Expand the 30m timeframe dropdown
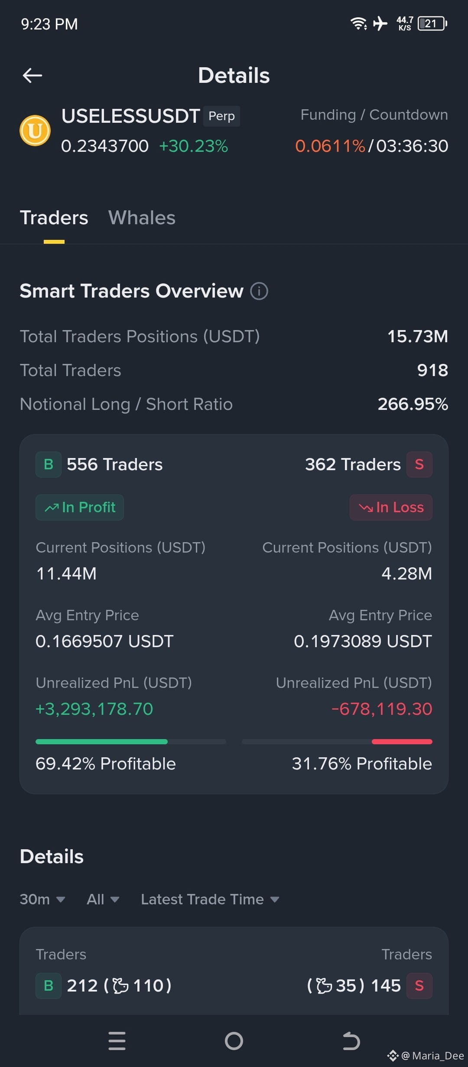 tap(42, 899)
